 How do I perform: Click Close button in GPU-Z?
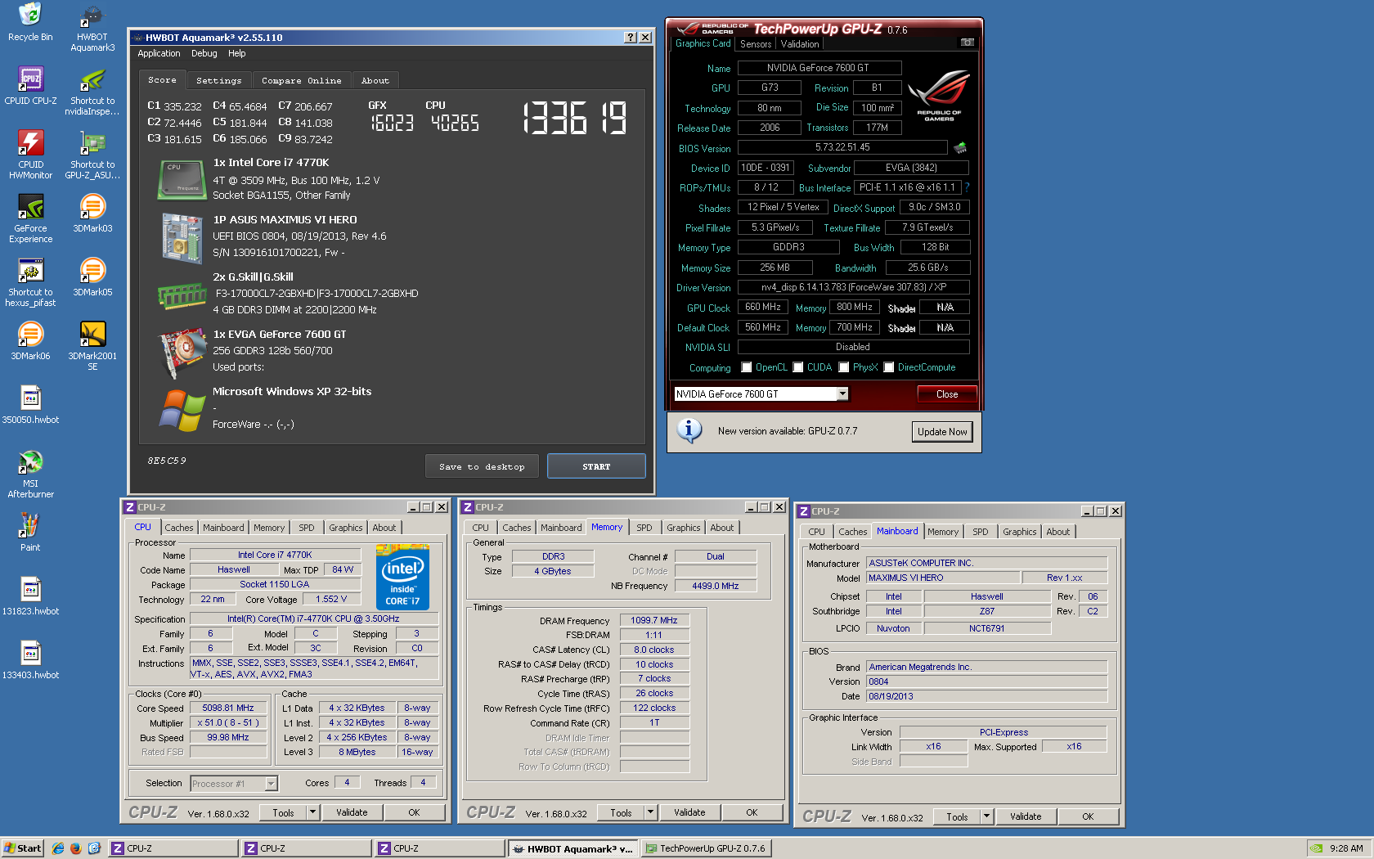[947, 394]
